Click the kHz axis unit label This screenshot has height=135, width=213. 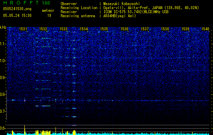3,27
